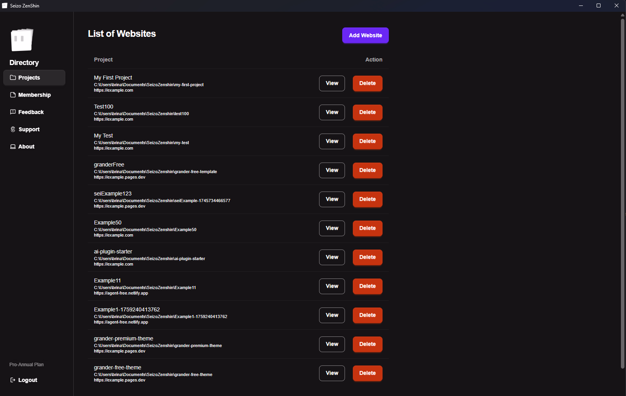This screenshot has height=396, width=626.
Task: Click the About laptop icon
Action: click(13, 146)
